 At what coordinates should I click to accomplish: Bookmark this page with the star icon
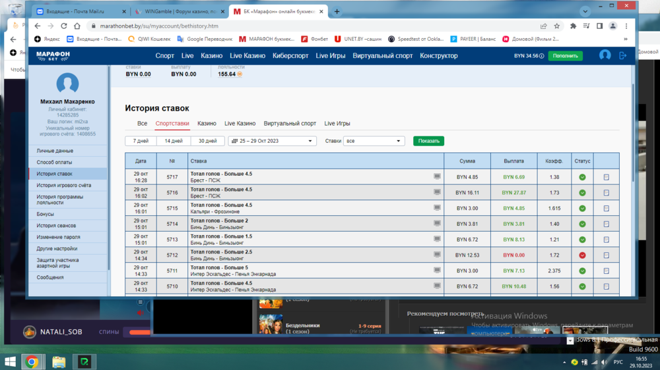[557, 26]
